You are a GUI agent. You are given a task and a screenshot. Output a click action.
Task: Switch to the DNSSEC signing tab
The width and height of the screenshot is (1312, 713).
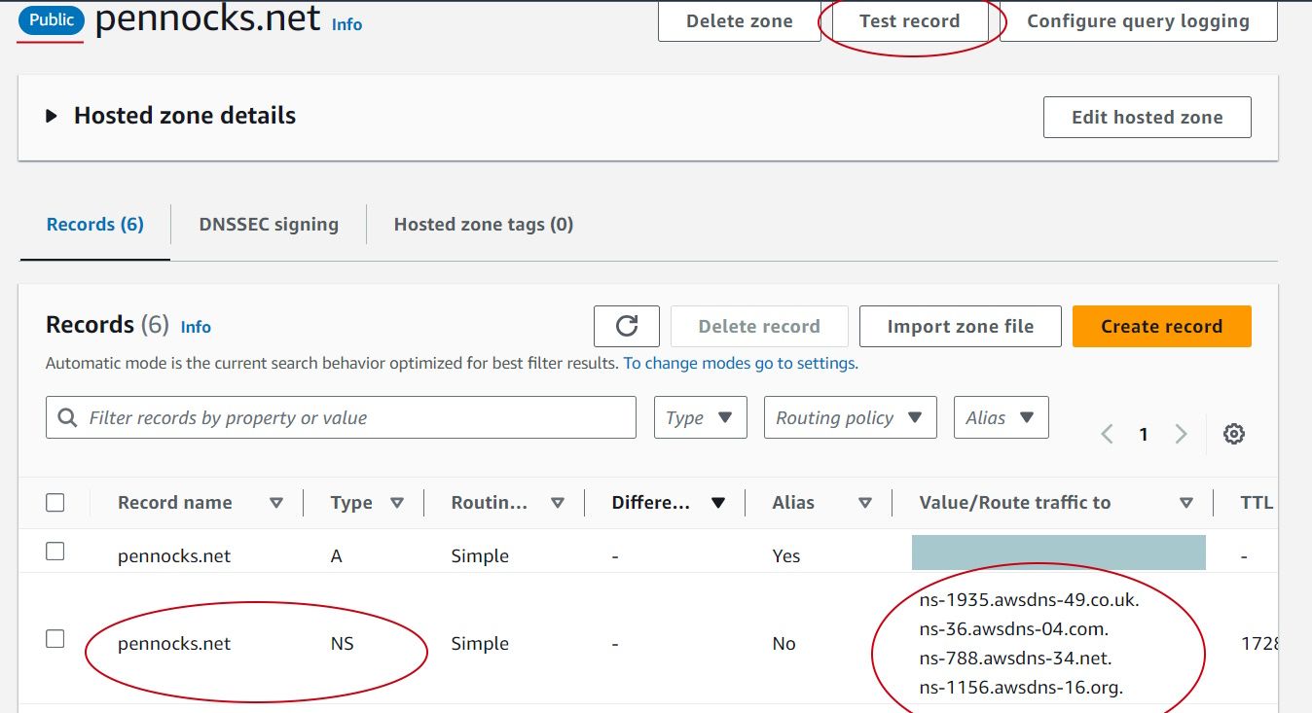pos(269,225)
